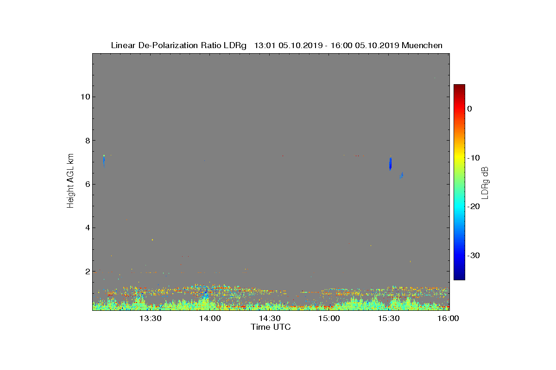
Task: Click the colorbar label '0'
Action: [469, 109]
